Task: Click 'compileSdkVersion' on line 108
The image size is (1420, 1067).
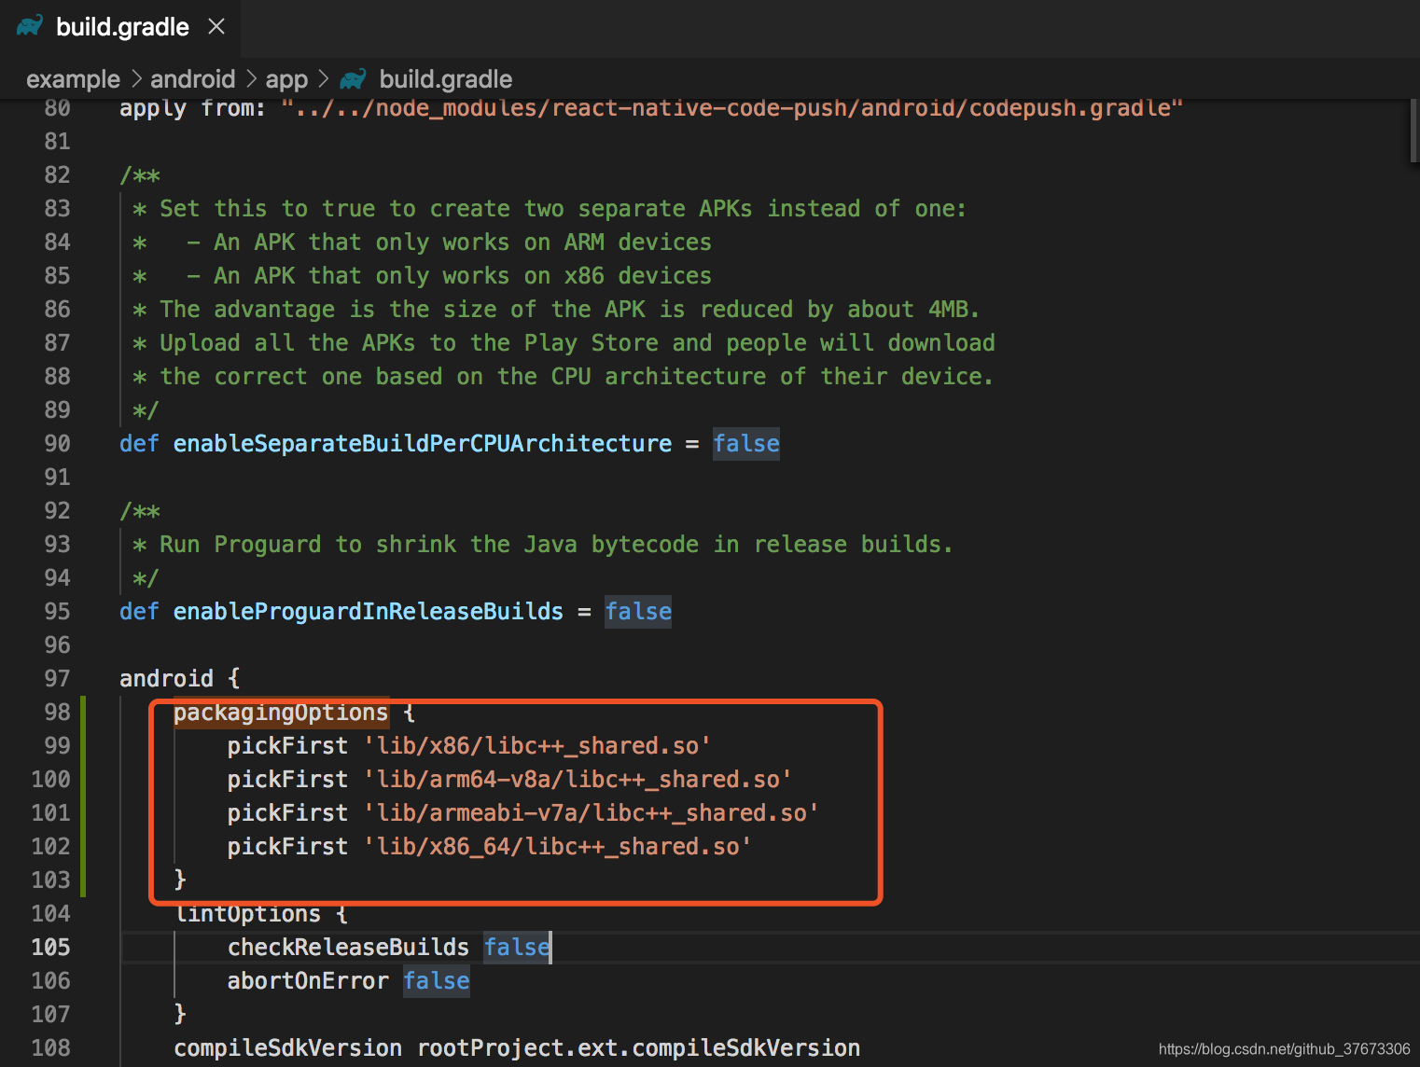Action: 288,1048
